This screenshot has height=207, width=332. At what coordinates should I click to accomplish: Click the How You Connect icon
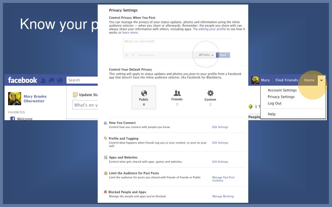(x=105, y=123)
